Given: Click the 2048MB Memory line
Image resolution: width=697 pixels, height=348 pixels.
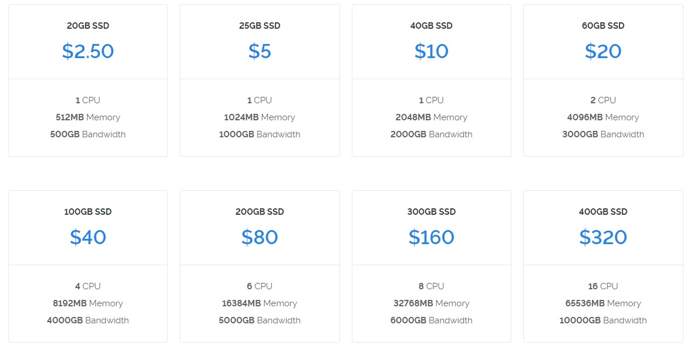Looking at the screenshot, I should (x=431, y=117).
